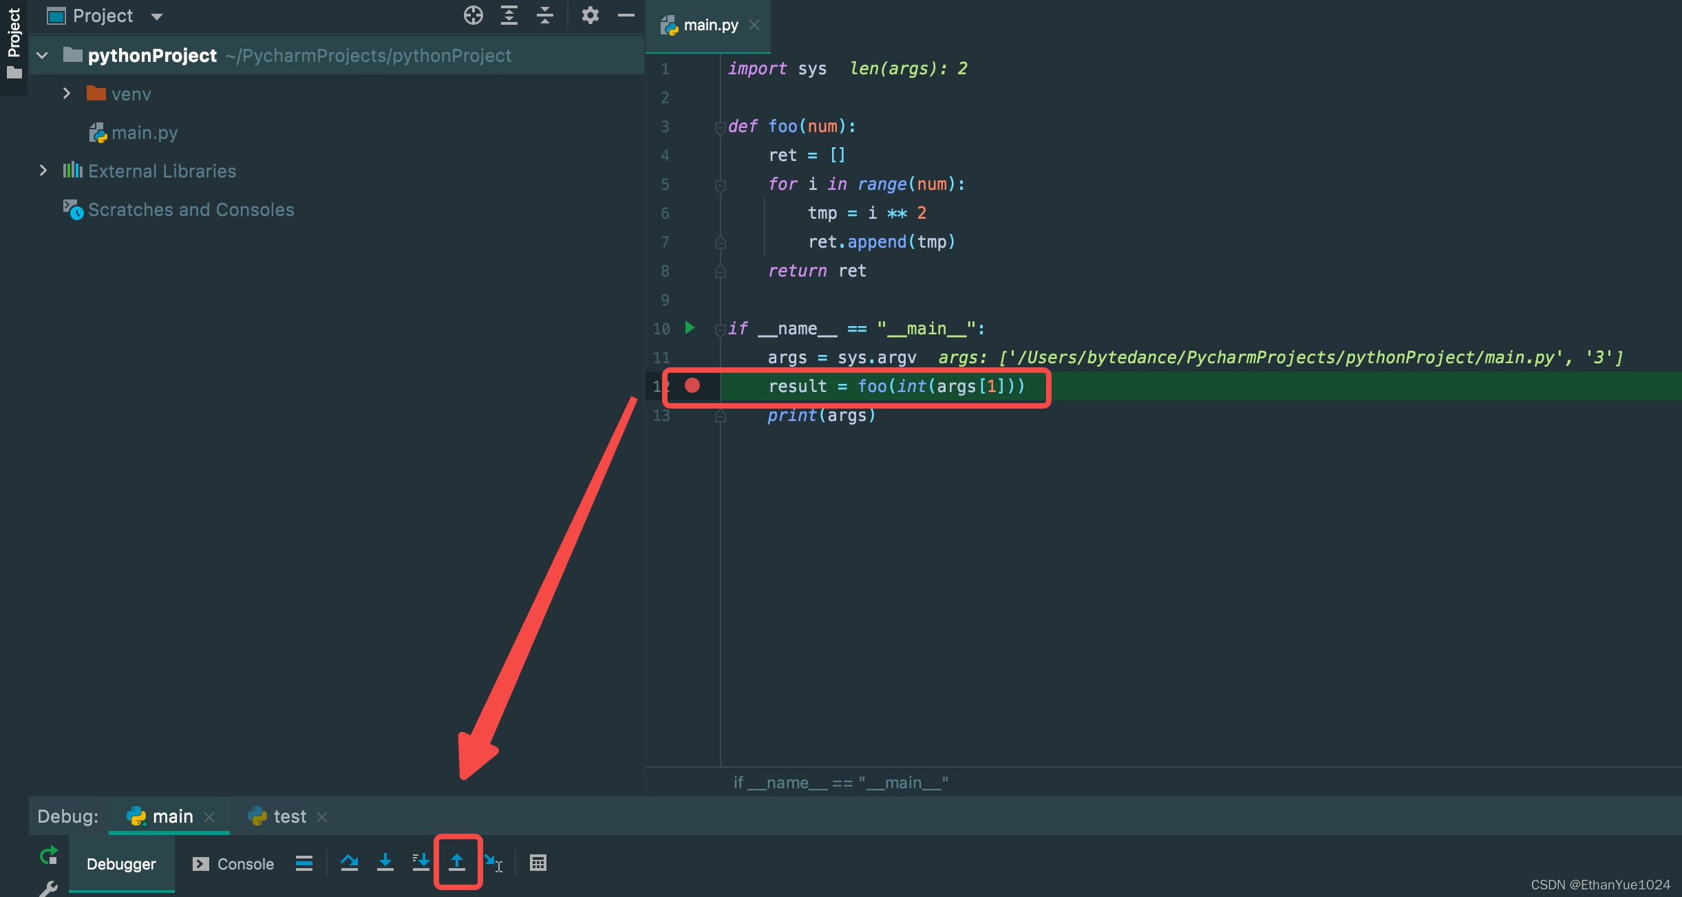This screenshot has width=1682, height=897.
Task: Expand External Libraries node
Action: pos(43,171)
